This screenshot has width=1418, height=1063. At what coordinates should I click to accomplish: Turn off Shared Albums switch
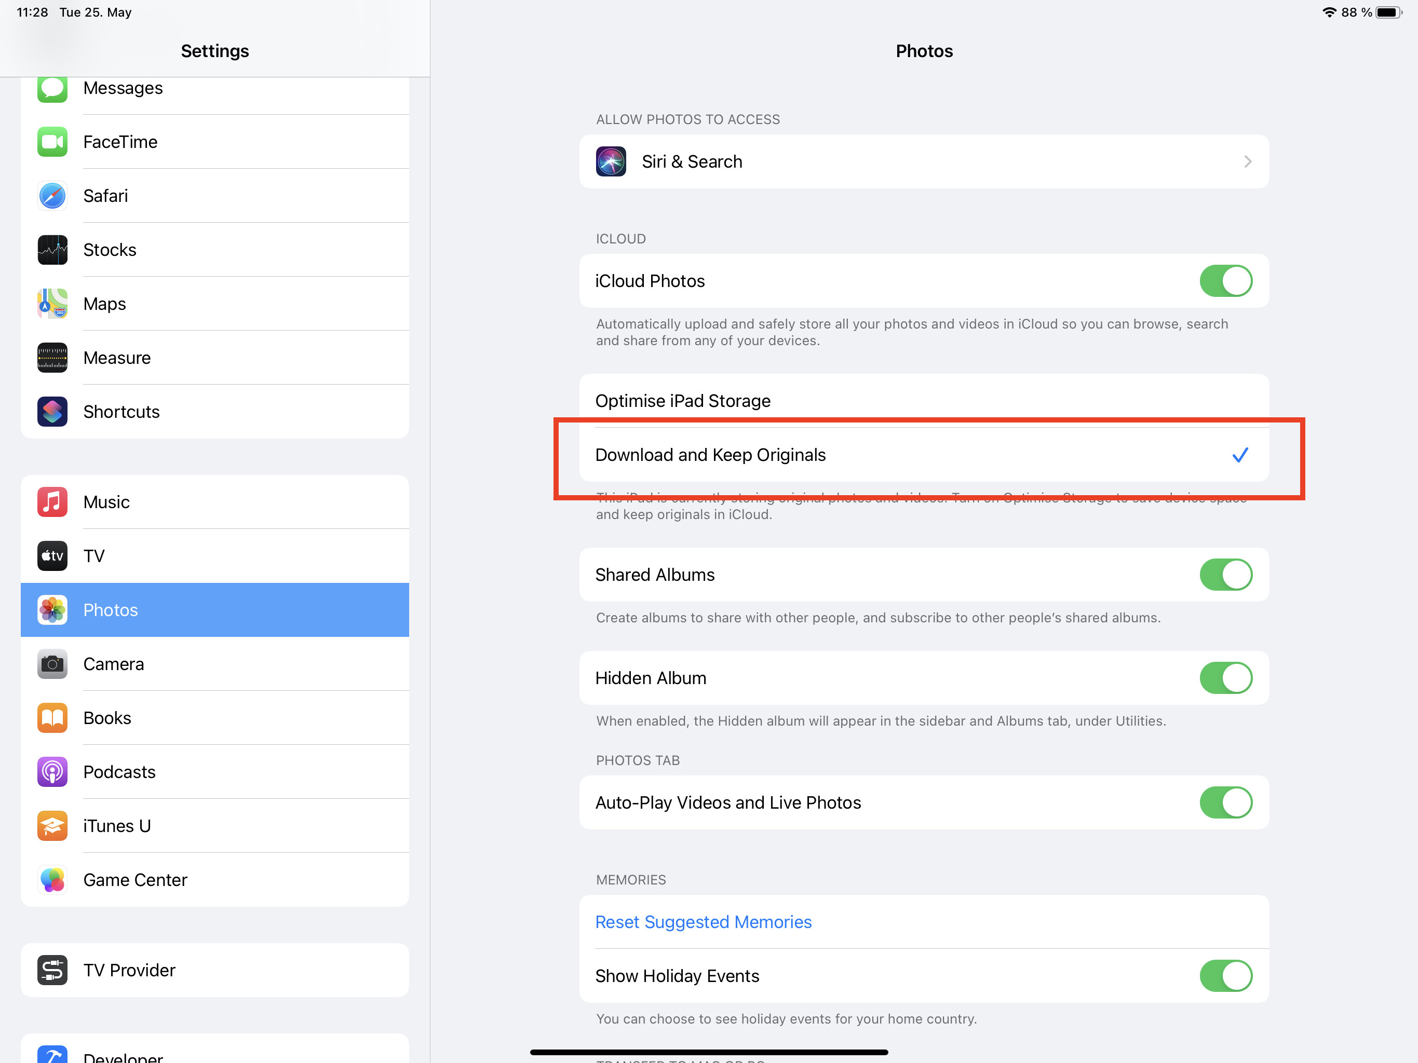1225,575
